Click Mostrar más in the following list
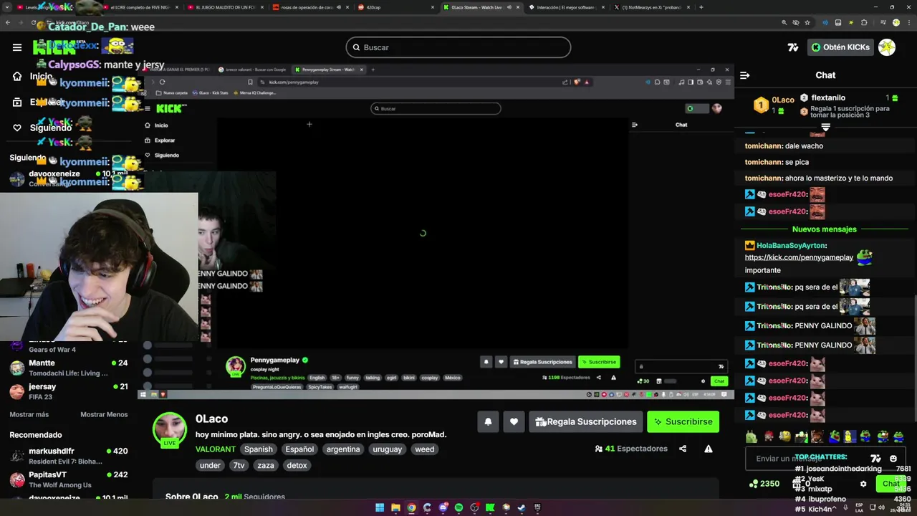 [29, 414]
